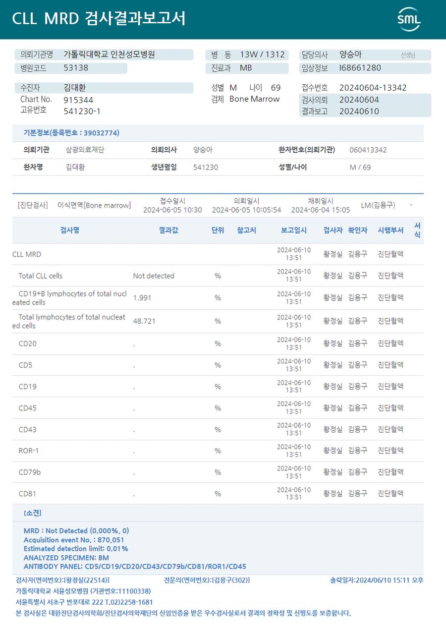Click the 'CD5' test name
Screen dimensions: 446x630
click(26, 365)
